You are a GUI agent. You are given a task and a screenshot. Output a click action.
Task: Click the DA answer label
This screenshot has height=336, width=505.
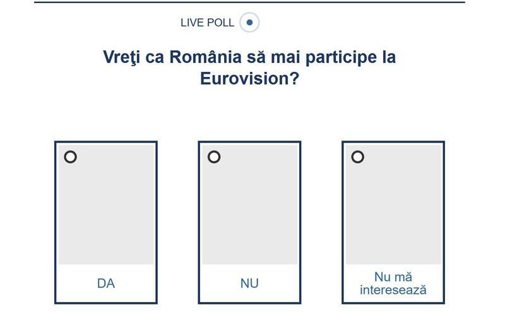106,284
